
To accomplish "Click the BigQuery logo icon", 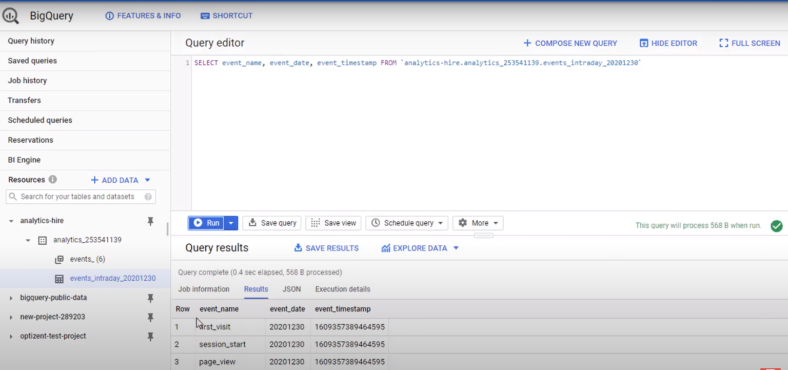I will coord(10,15).
